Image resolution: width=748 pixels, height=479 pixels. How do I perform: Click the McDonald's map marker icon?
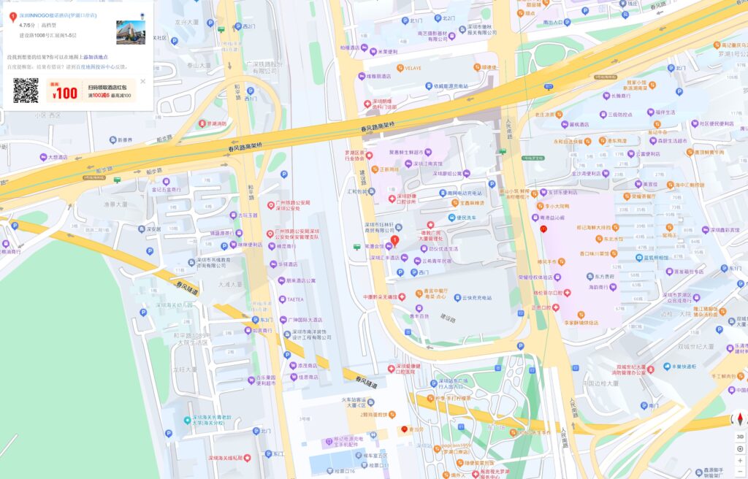543,229
